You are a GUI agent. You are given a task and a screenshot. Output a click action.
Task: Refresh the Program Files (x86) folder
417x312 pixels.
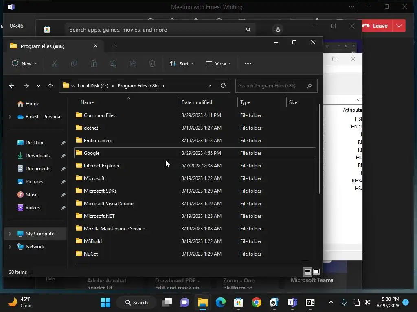(223, 85)
